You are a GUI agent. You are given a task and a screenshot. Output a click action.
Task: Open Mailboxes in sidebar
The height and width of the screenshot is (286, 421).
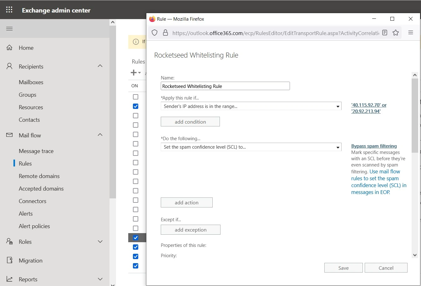point(31,82)
